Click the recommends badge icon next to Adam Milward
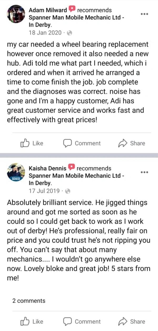The image size is (158, 331). pyautogui.click(x=72, y=10)
